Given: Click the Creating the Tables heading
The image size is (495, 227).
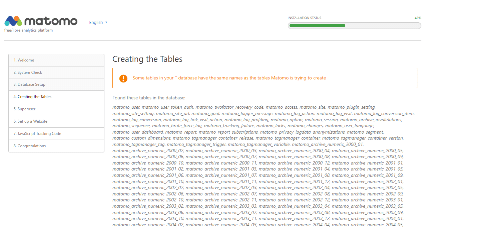Looking at the screenshot, I should coord(147,59).
